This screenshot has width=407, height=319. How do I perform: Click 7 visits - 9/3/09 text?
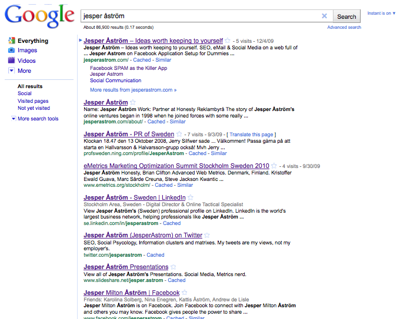[205, 135]
